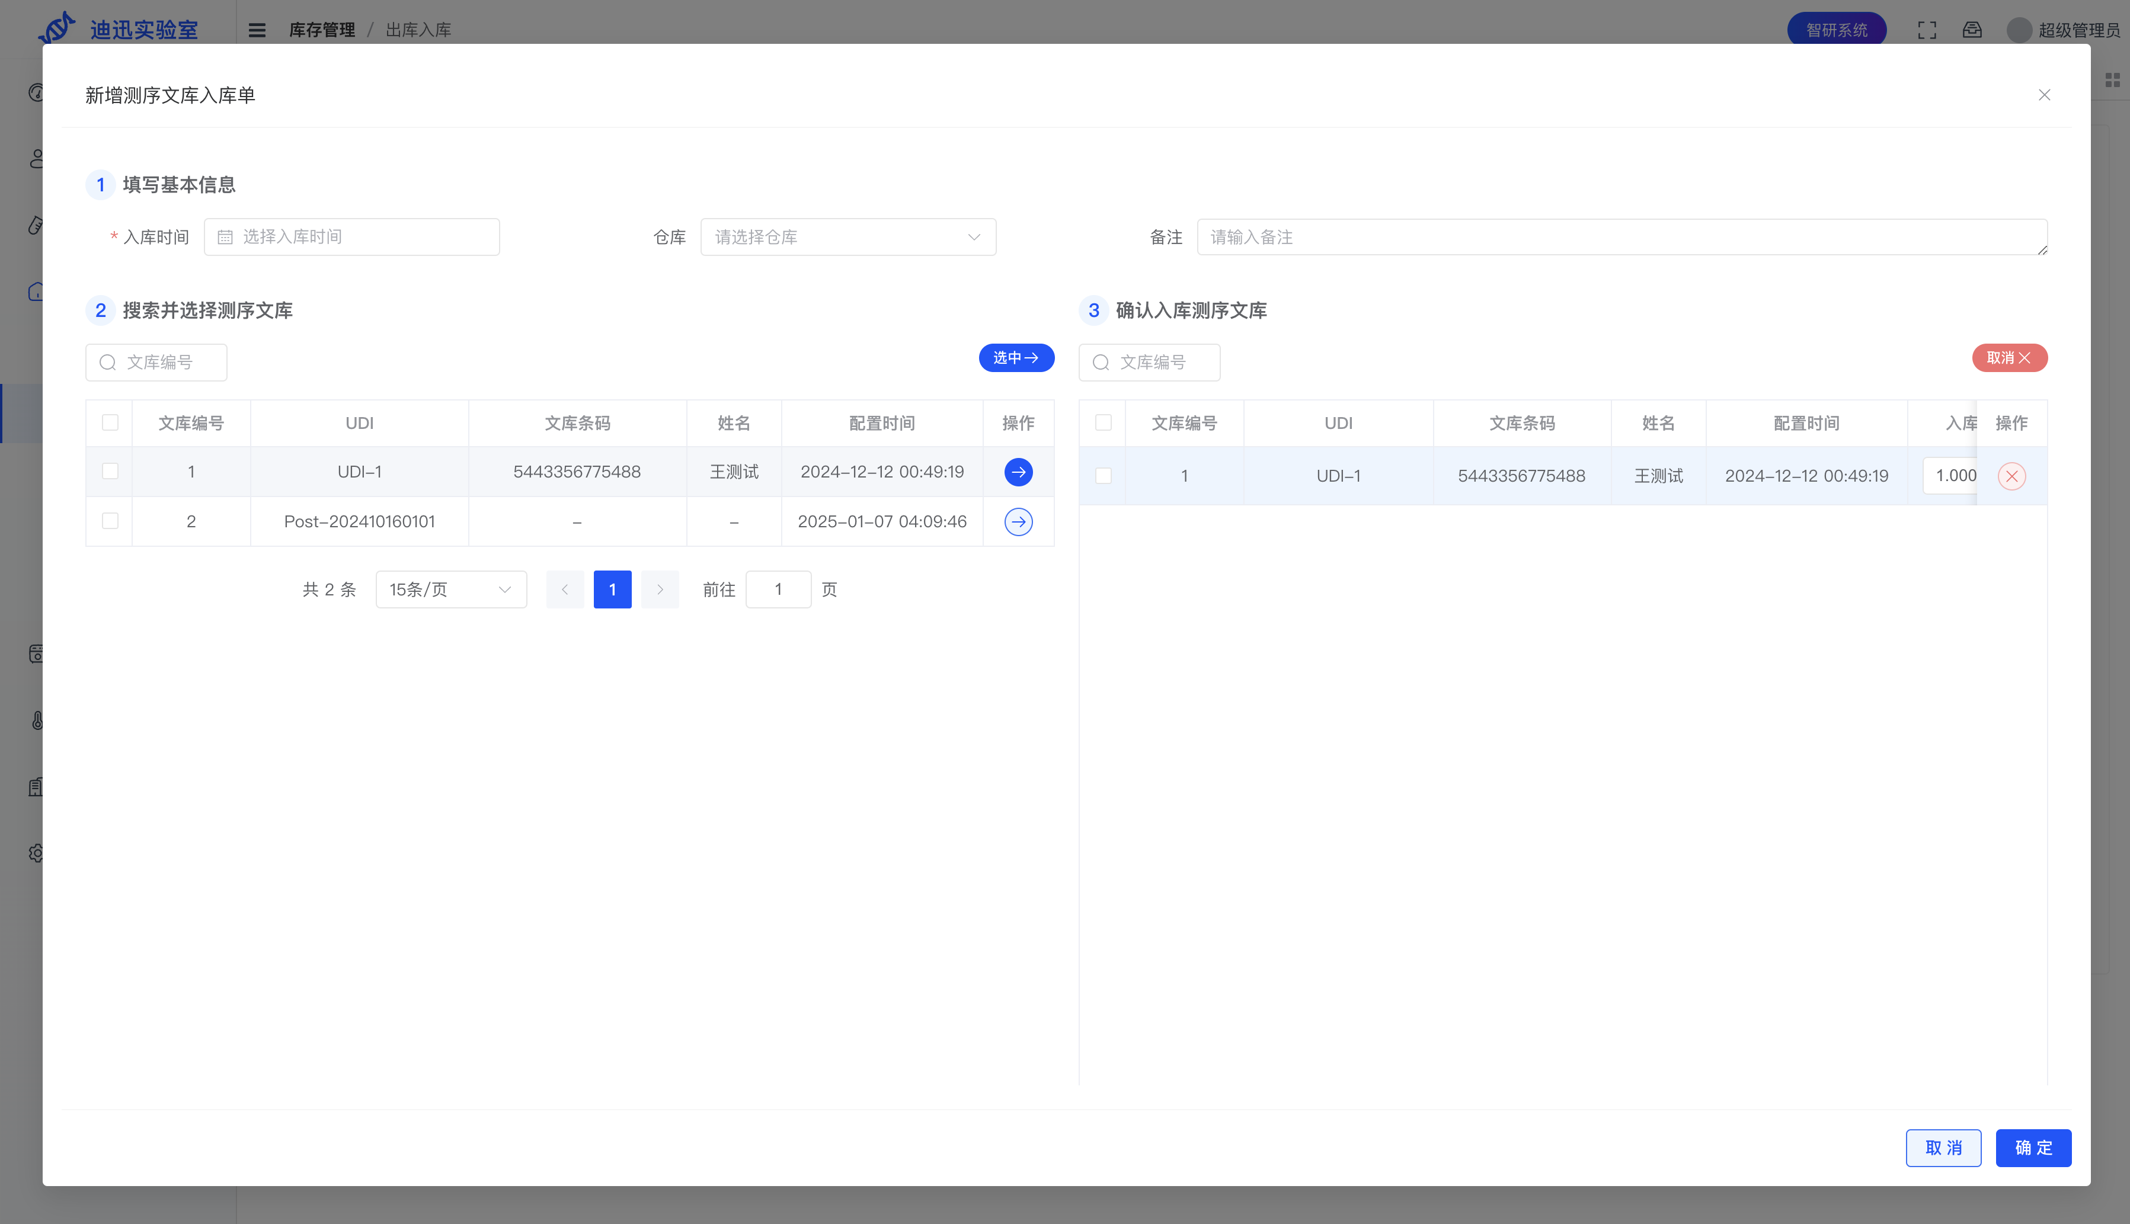
Task: Open the inbox tray icon in header
Action: click(x=1972, y=30)
